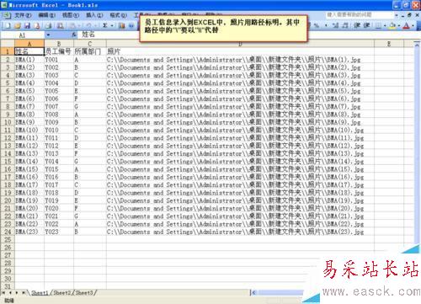Click the fx insert function button
The width and height of the screenshot is (421, 304).
coord(74,35)
